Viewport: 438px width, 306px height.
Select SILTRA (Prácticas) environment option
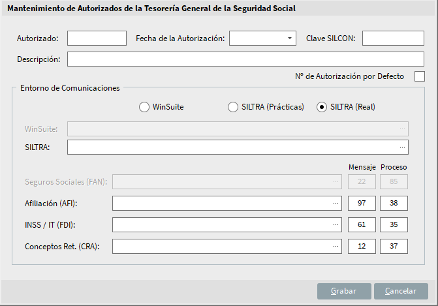[233, 107]
